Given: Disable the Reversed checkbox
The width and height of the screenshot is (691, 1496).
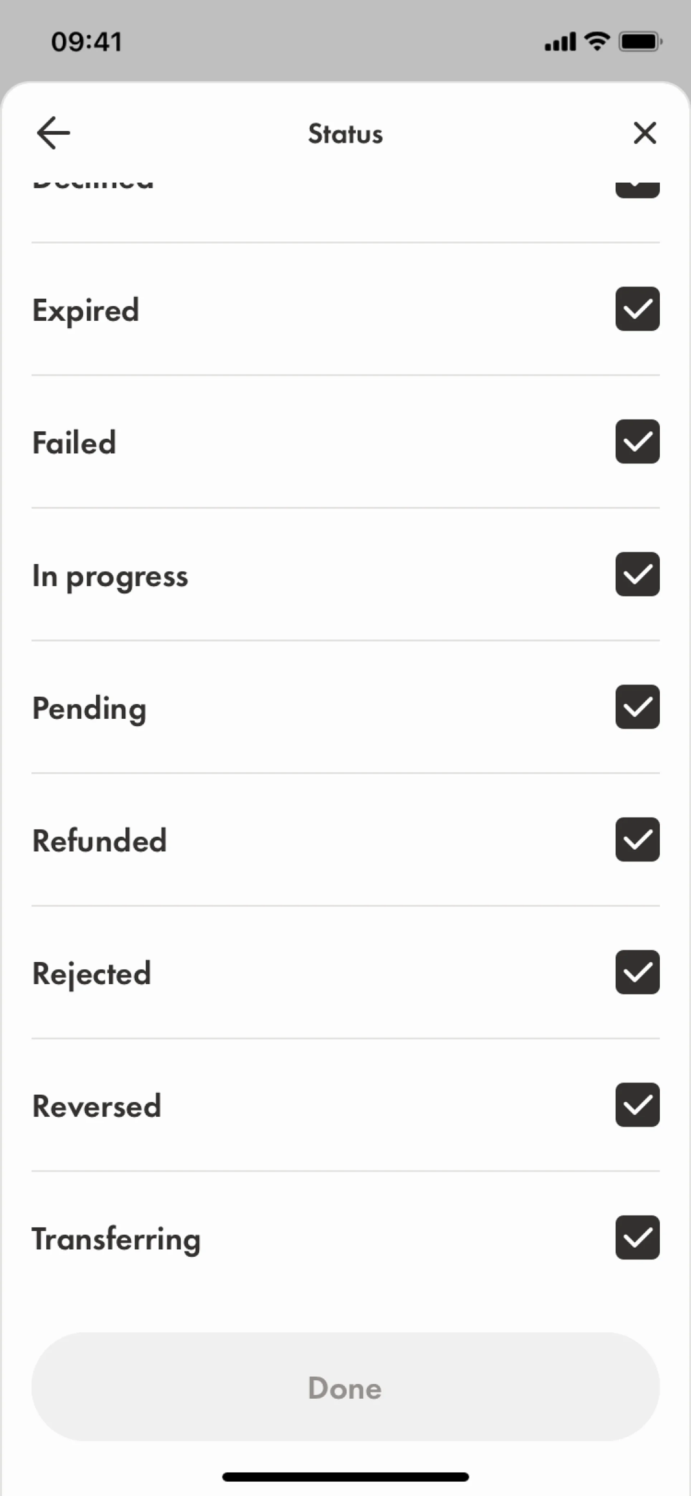Looking at the screenshot, I should (x=637, y=1105).
